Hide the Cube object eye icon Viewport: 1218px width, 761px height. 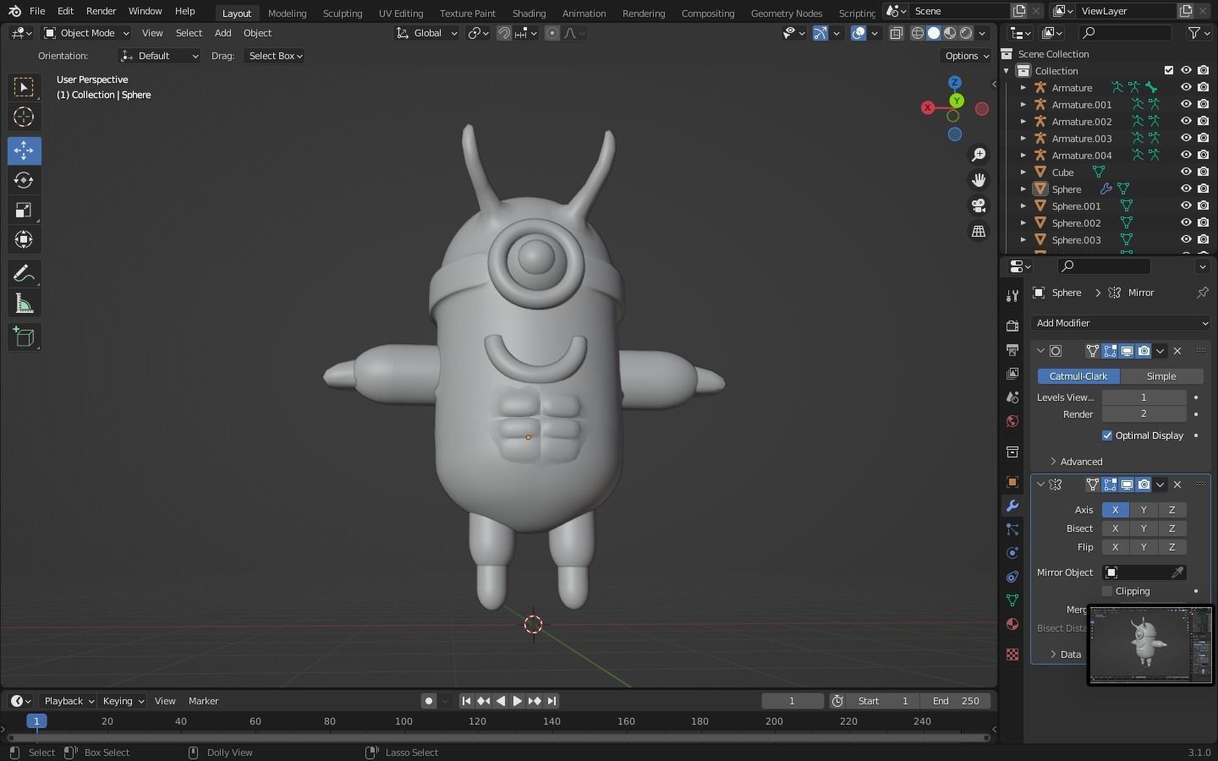coord(1186,172)
